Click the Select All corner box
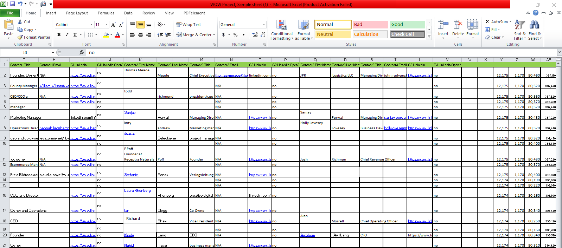The image size is (562, 248). [5, 60]
